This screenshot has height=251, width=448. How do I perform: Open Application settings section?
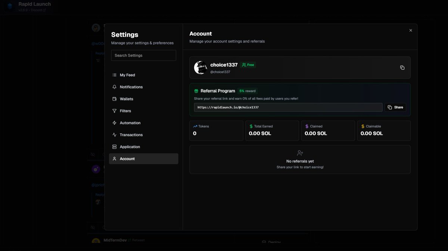143,147
